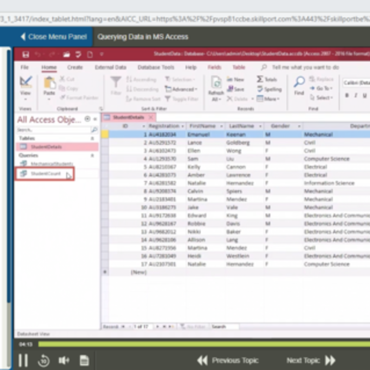370x370 pixels.
Task: Go to Previous Topic
Action: 228,360
